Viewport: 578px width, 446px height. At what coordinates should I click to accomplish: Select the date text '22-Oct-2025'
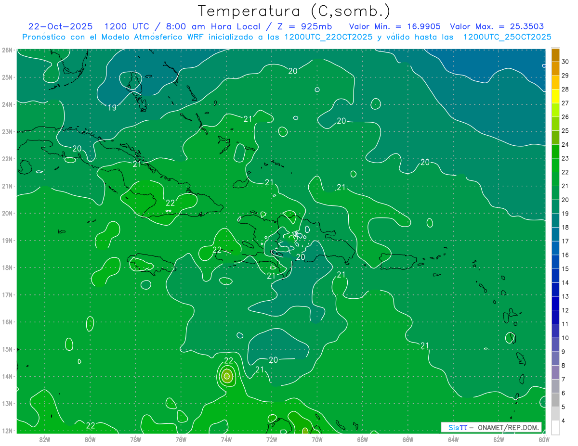point(60,26)
